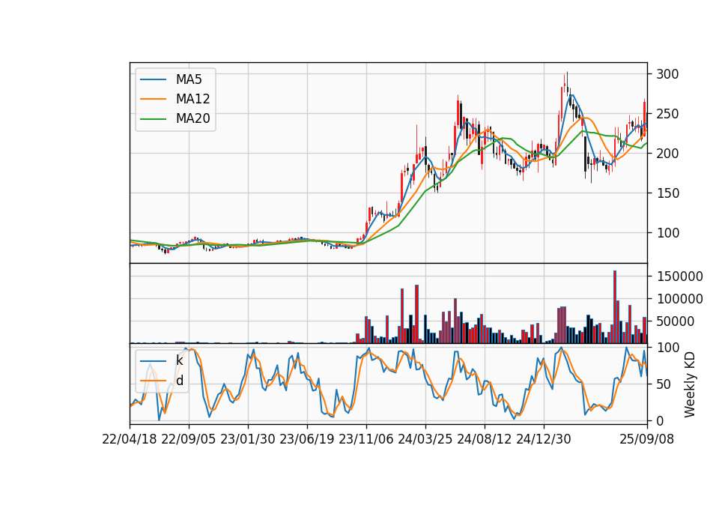Click the MA5 legend label

click(x=189, y=79)
